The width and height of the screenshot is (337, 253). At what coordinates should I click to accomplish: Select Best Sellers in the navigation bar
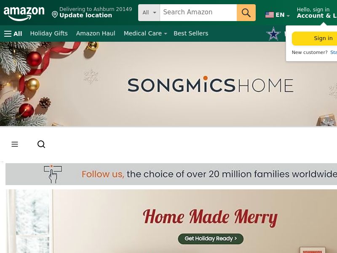(191, 33)
